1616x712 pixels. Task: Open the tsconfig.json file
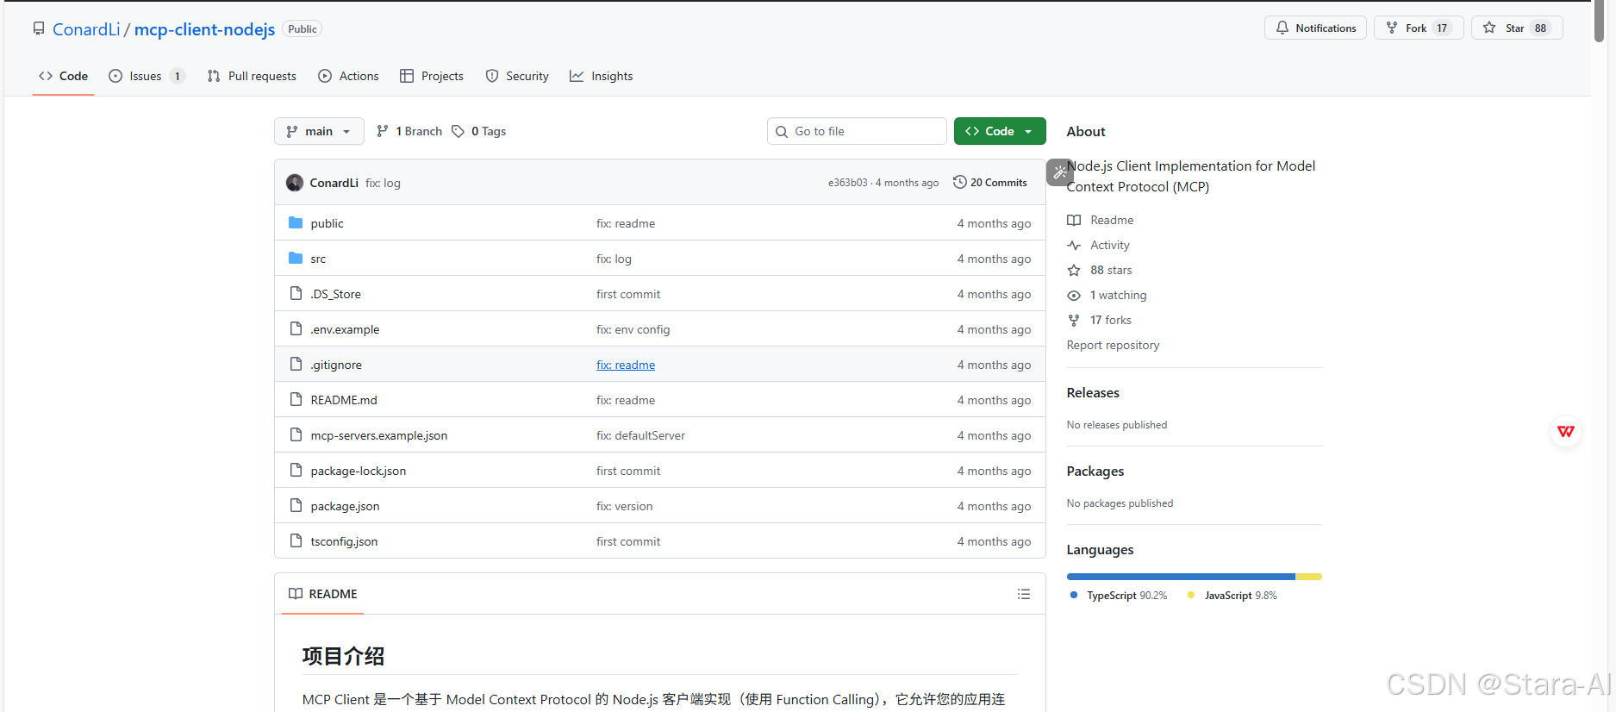(x=344, y=541)
